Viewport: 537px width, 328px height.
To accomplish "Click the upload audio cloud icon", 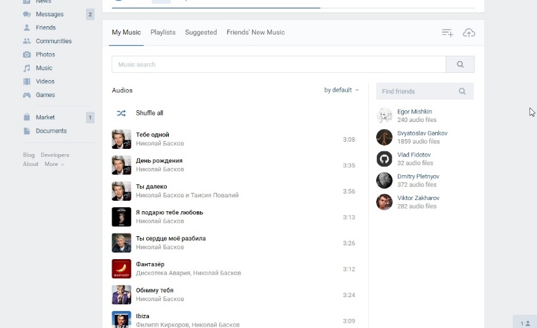I will (469, 33).
